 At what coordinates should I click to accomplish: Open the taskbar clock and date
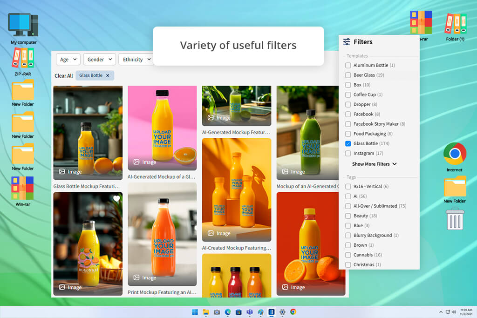click(x=466, y=312)
